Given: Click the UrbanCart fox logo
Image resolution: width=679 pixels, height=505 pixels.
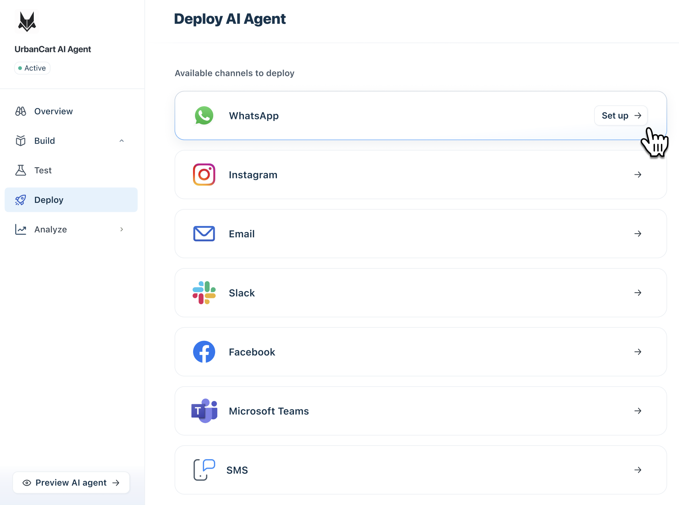Looking at the screenshot, I should pyautogui.click(x=27, y=21).
